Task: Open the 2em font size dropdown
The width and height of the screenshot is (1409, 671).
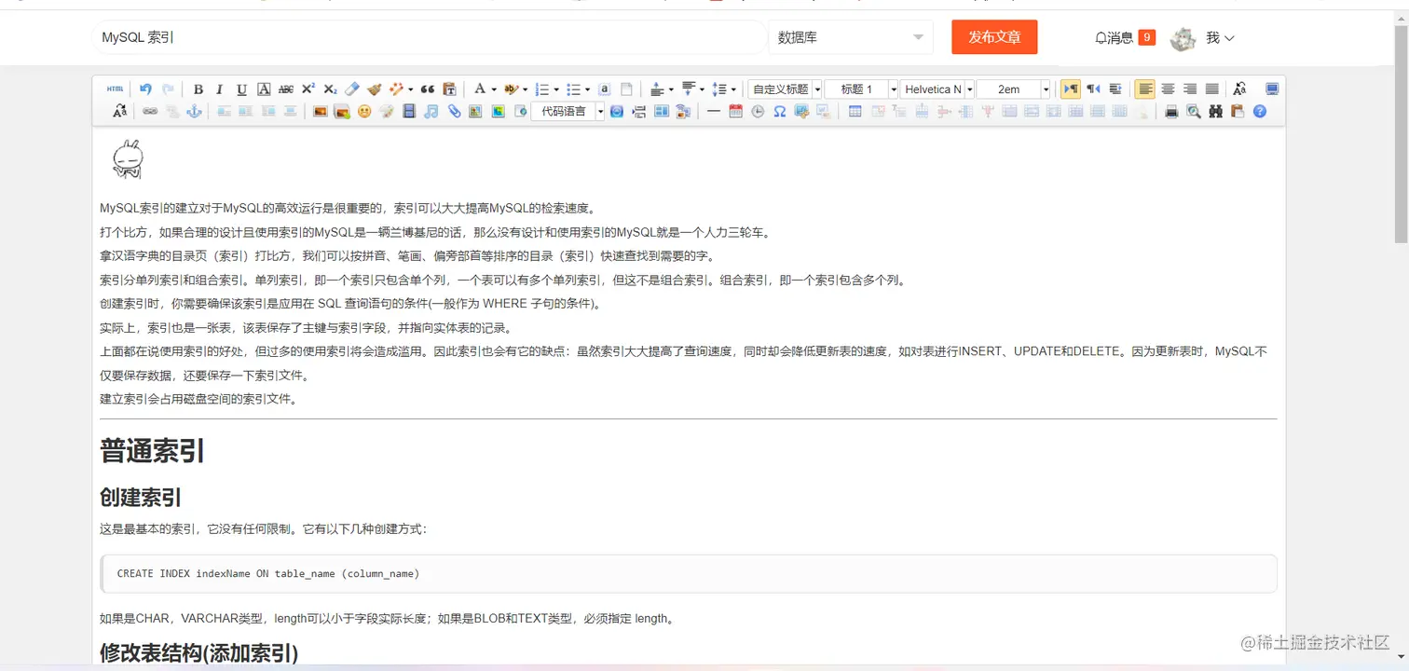Action: (1011, 89)
